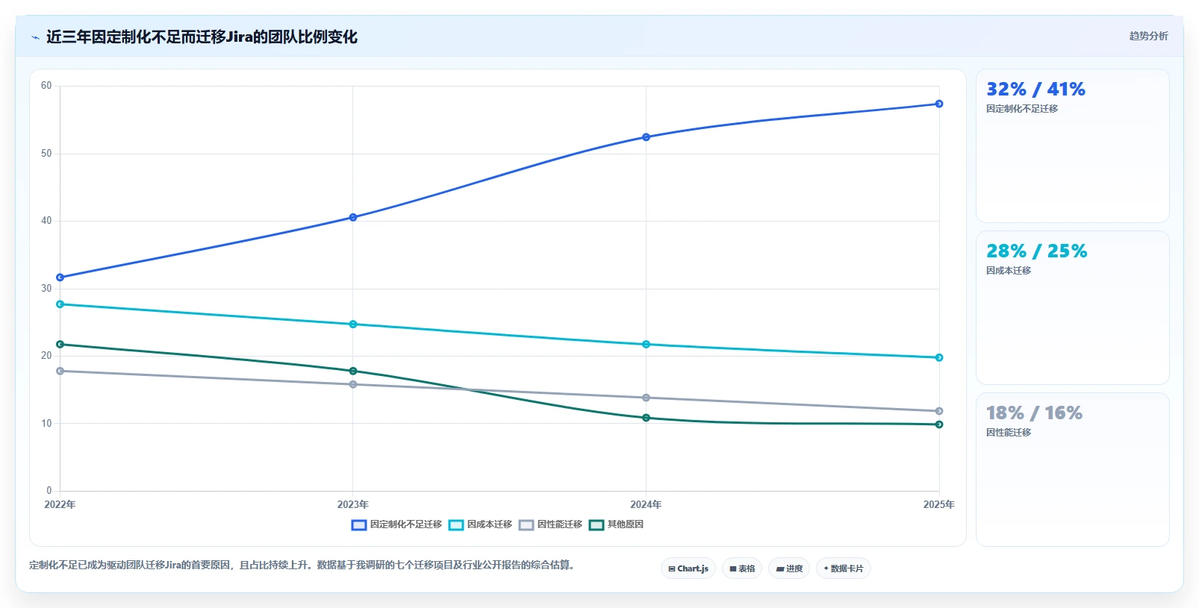This screenshot has width=1199, height=608.
Task: Toggle the 因成本迁移 legend item
Action: pyautogui.click(x=480, y=524)
